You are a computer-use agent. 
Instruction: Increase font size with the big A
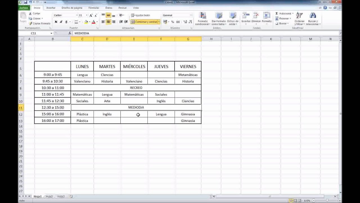click(x=91, y=15)
